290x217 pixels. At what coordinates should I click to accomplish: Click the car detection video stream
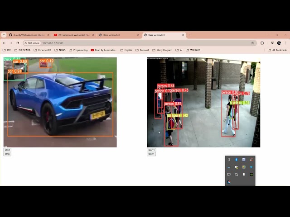click(x=60, y=103)
